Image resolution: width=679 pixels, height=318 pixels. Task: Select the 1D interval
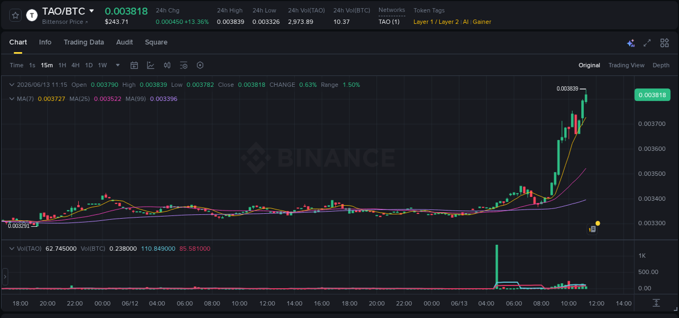(89, 65)
